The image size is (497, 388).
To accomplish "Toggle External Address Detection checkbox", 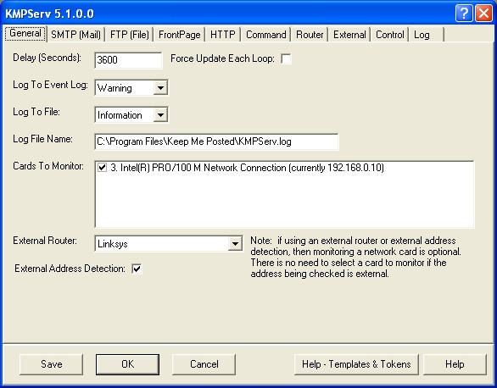I will (x=137, y=269).
